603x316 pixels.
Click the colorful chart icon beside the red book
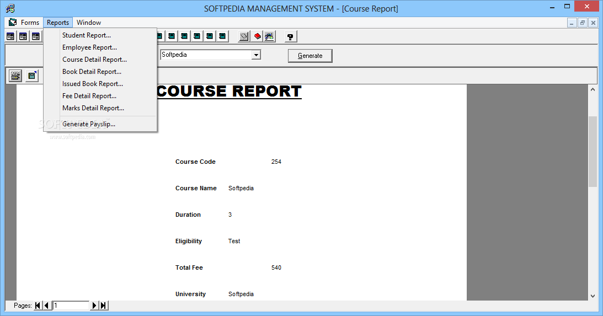tap(269, 36)
